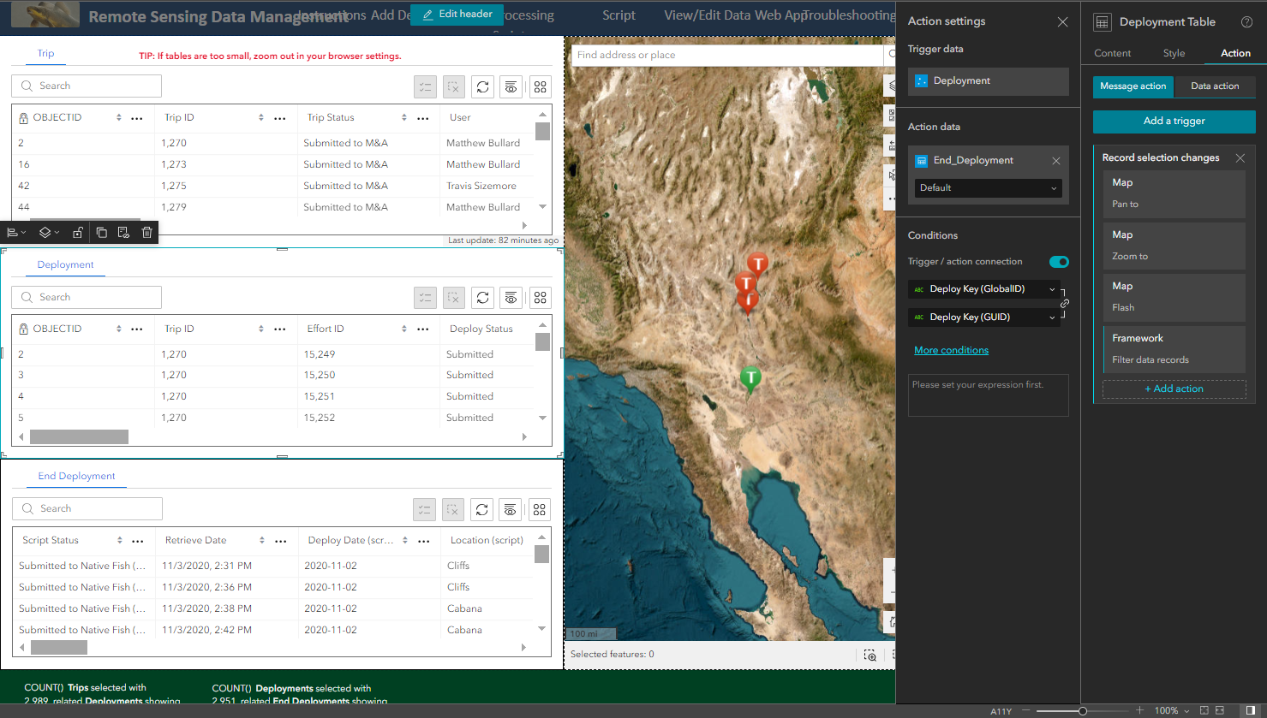
Task: Open the Deploy Key (GlobalID) dropdown
Action: [983, 289]
